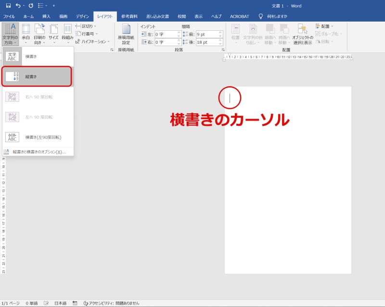Open the 差し込み文書 tab

coord(158,16)
